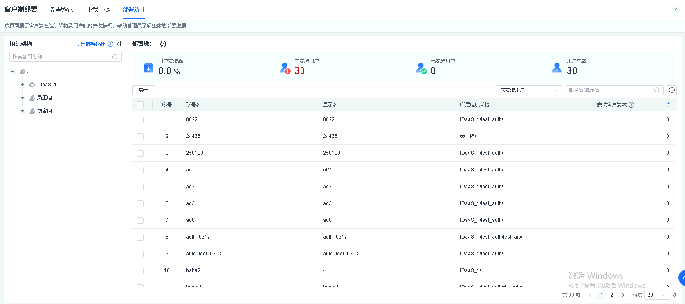
Task: Click sort arrows on 安装客户端数 column
Action: (x=668, y=105)
